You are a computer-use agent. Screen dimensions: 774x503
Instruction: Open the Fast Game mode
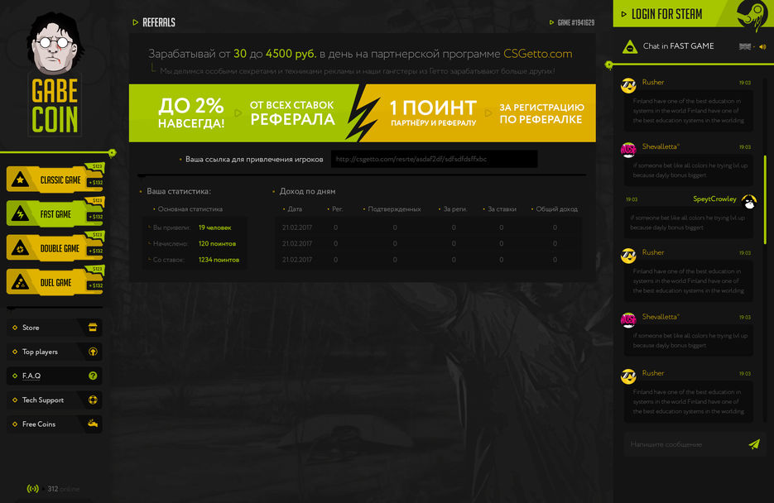pos(55,214)
